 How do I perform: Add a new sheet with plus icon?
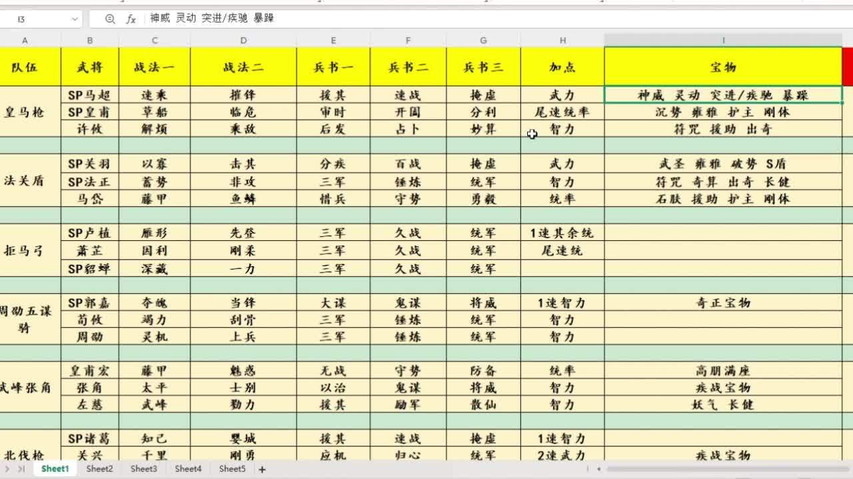(x=262, y=469)
